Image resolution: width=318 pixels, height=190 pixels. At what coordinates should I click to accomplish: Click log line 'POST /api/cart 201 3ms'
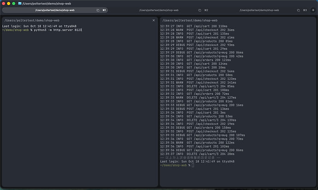[x=193, y=113]
